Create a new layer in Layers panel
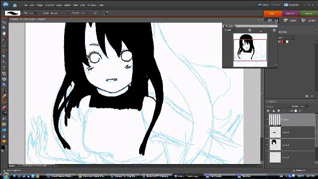 click(x=268, y=111)
